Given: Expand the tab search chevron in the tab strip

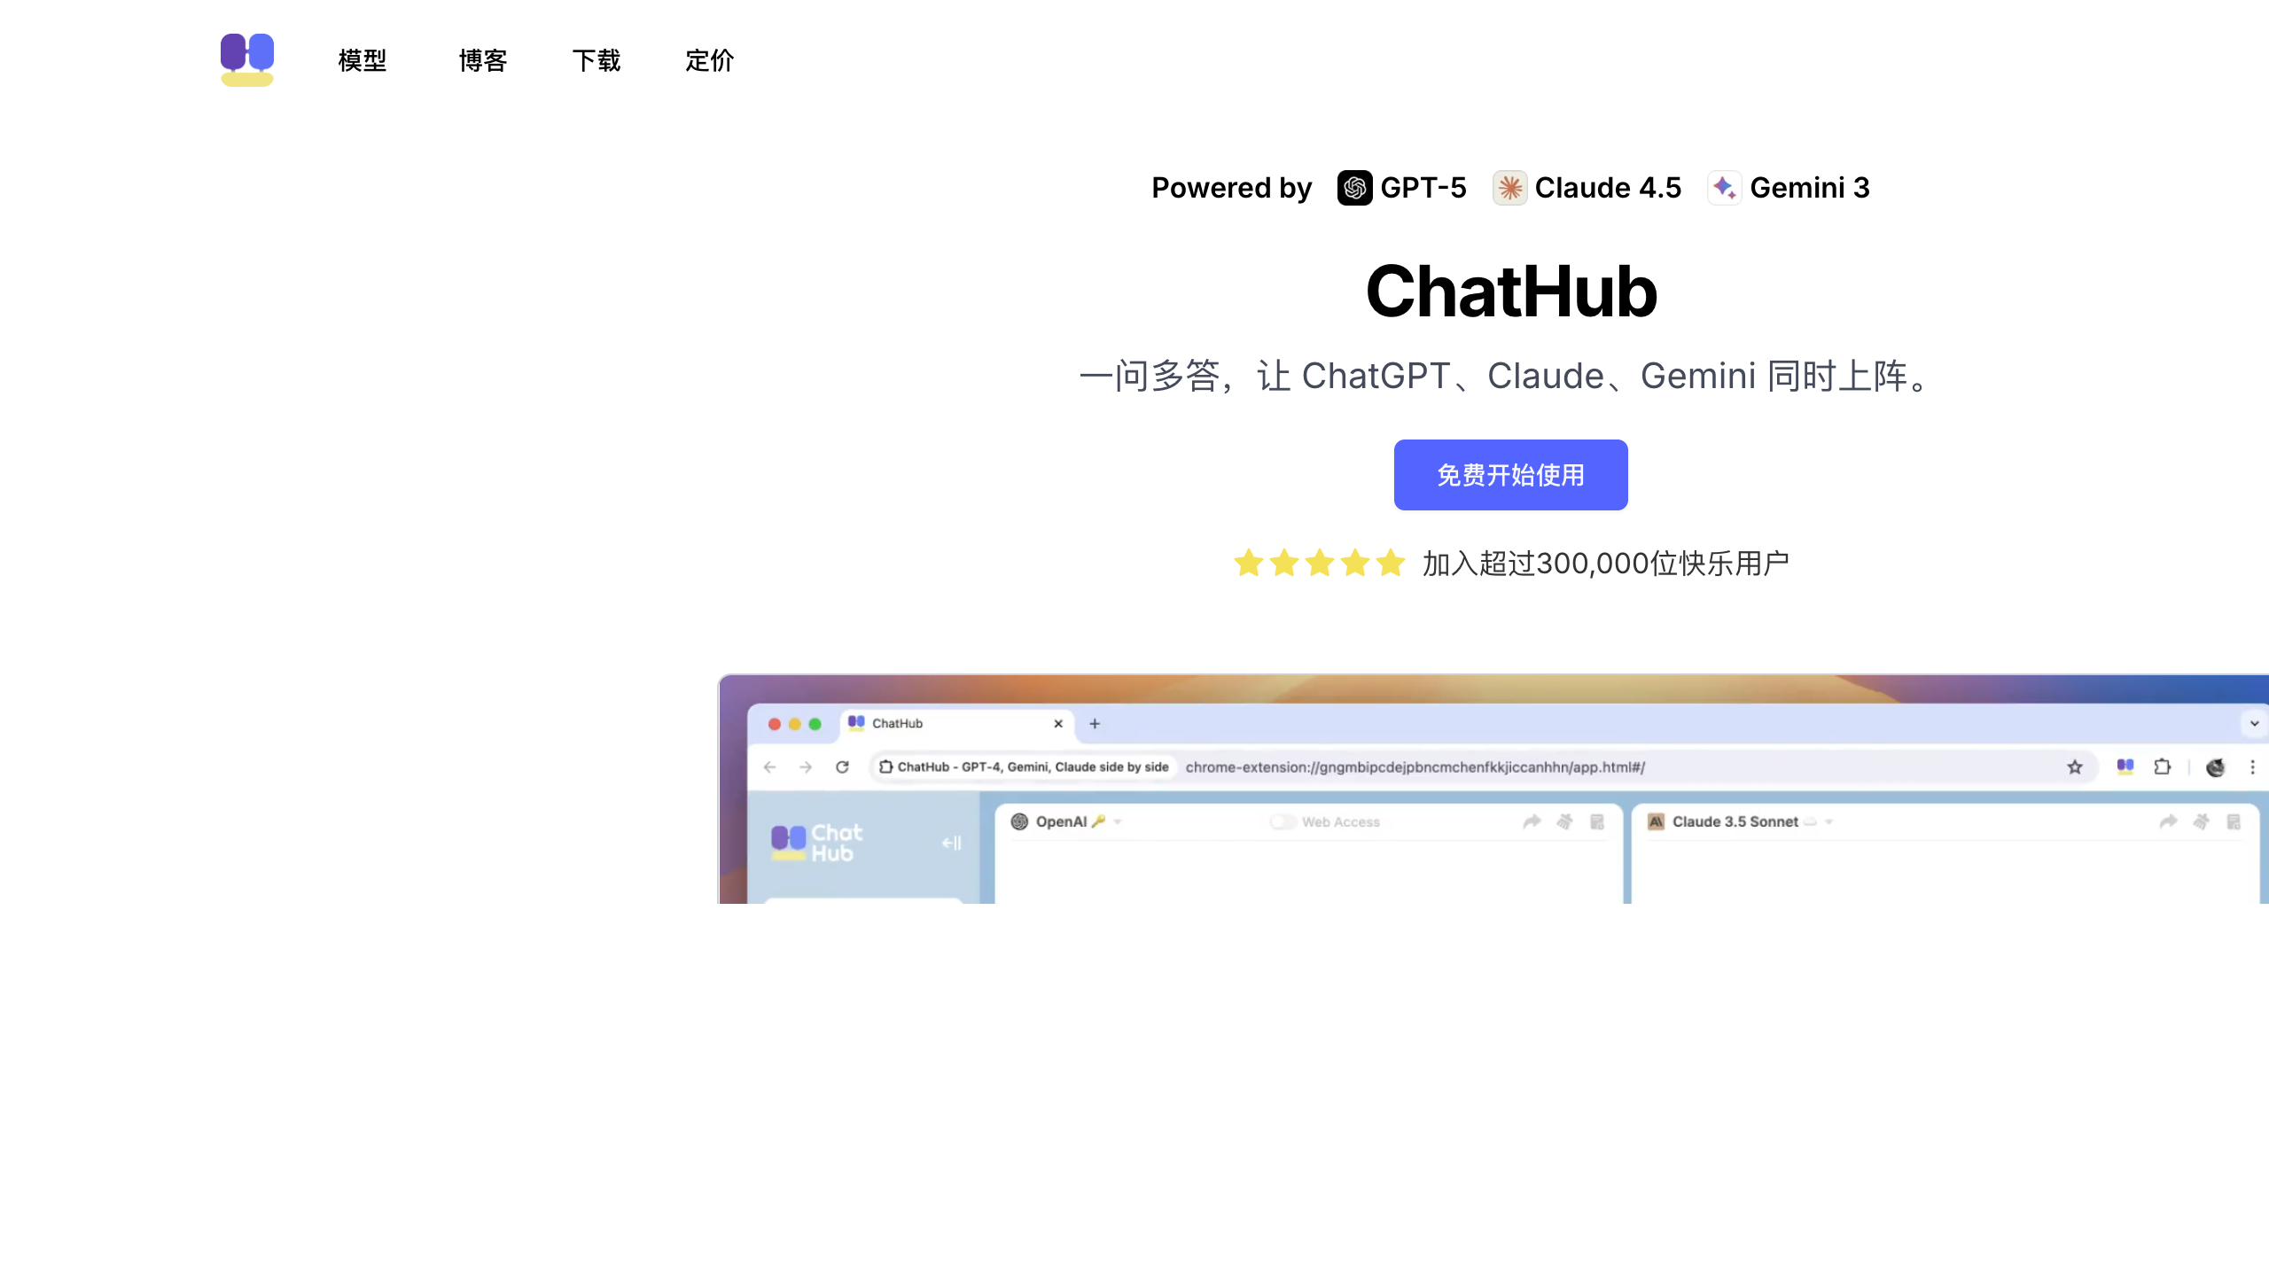Looking at the screenshot, I should tap(2254, 724).
